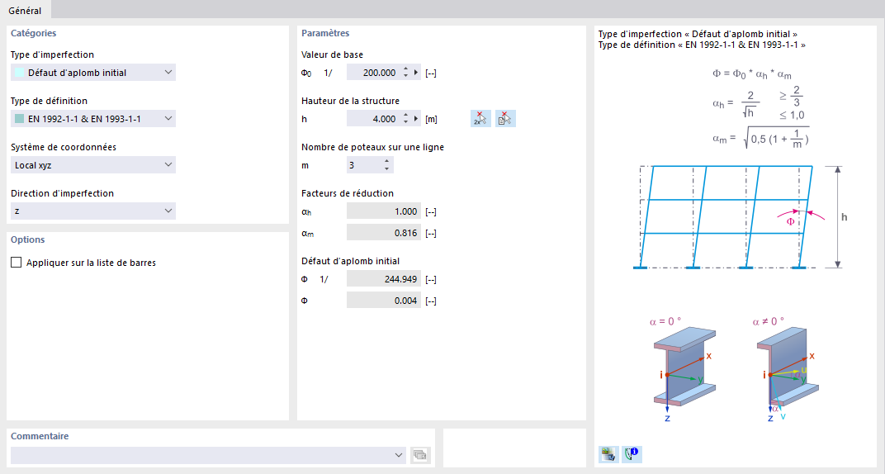Open the Système de coordonnées dropdown
Image resolution: width=885 pixels, height=474 pixels.
[x=93, y=165]
